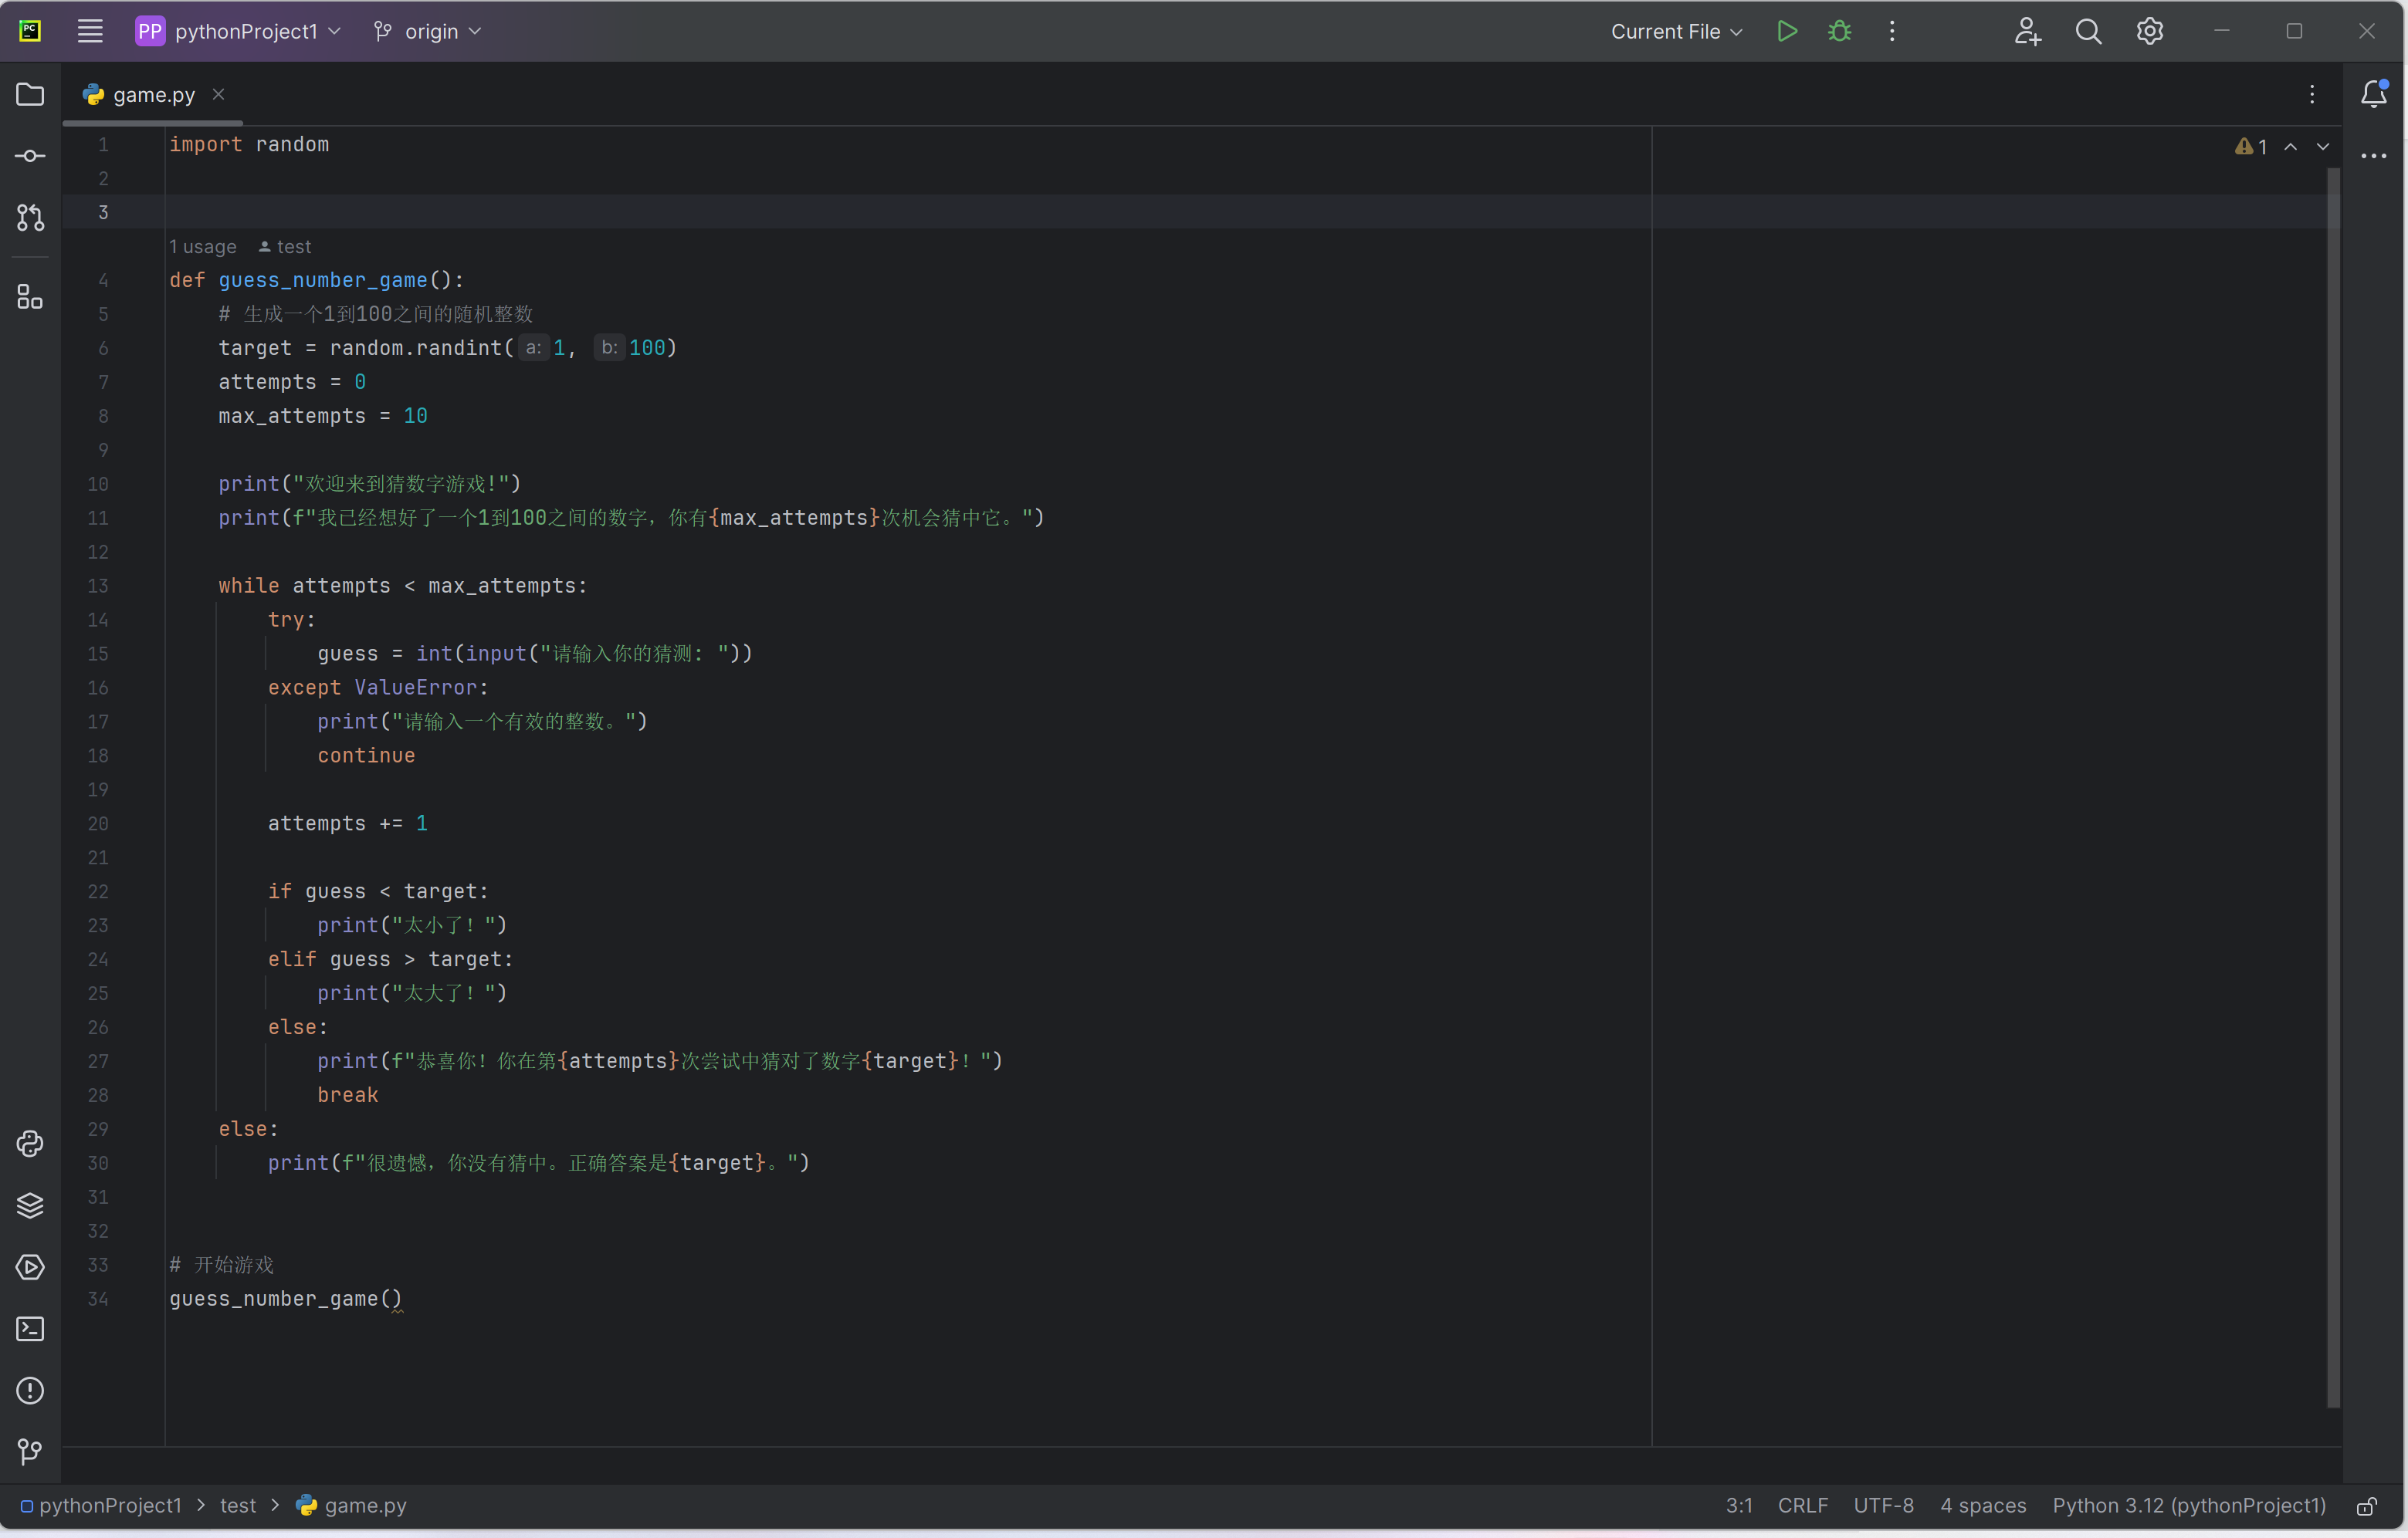The image size is (2408, 1538).
Task: Toggle the read-only lock icon in the status bar
Action: click(2366, 1506)
